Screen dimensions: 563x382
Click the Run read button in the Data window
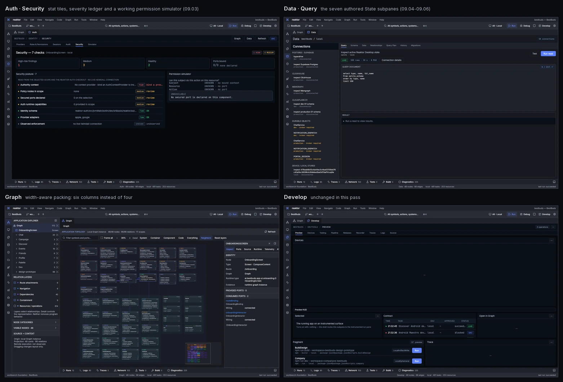548,54
